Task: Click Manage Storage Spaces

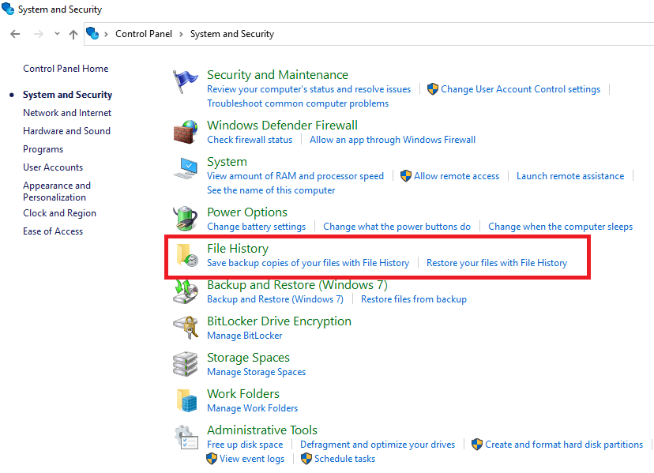Action: [256, 372]
